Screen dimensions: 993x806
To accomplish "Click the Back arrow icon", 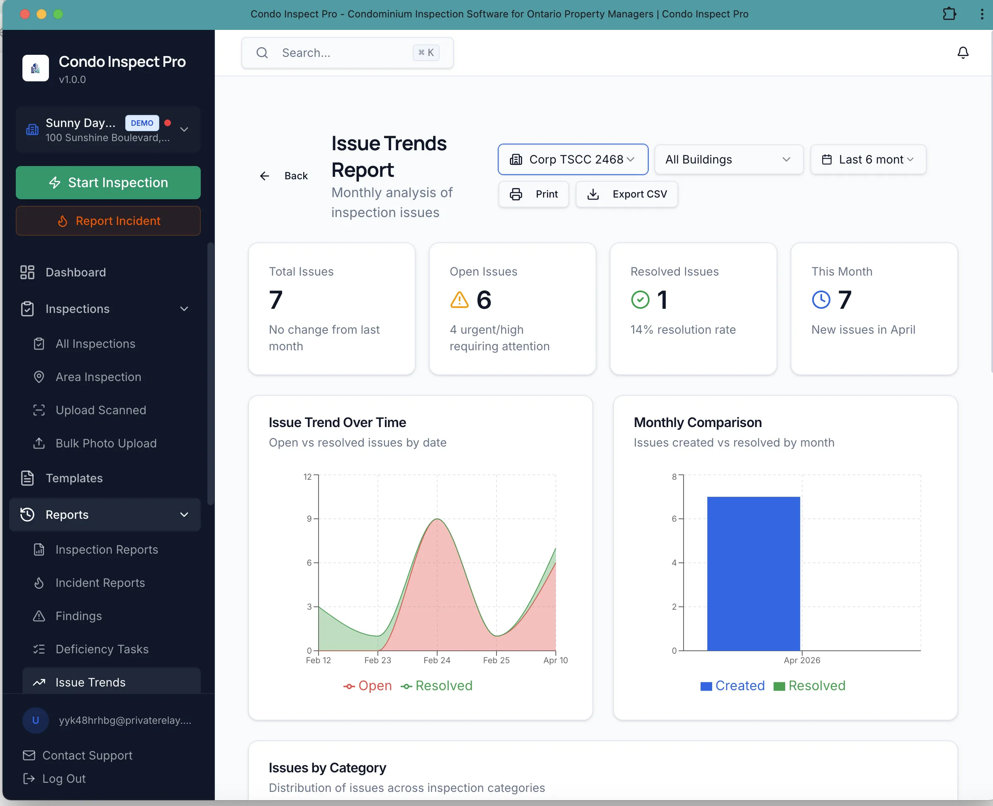I will (265, 176).
